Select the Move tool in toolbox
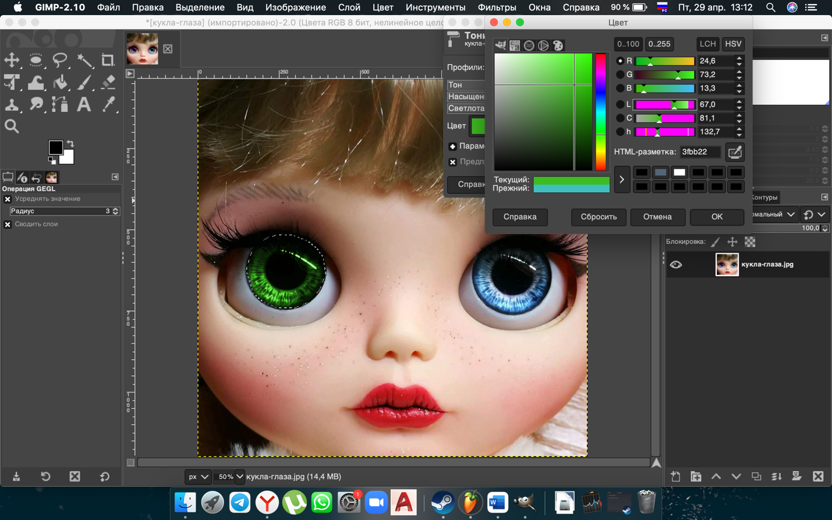The image size is (832, 520). pos(12,60)
